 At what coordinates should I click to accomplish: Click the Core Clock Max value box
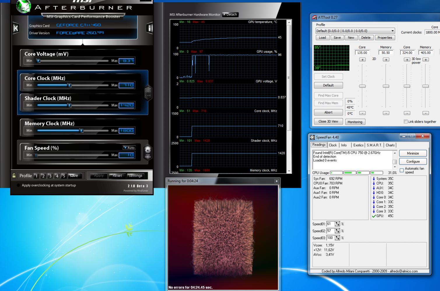pos(127,85)
